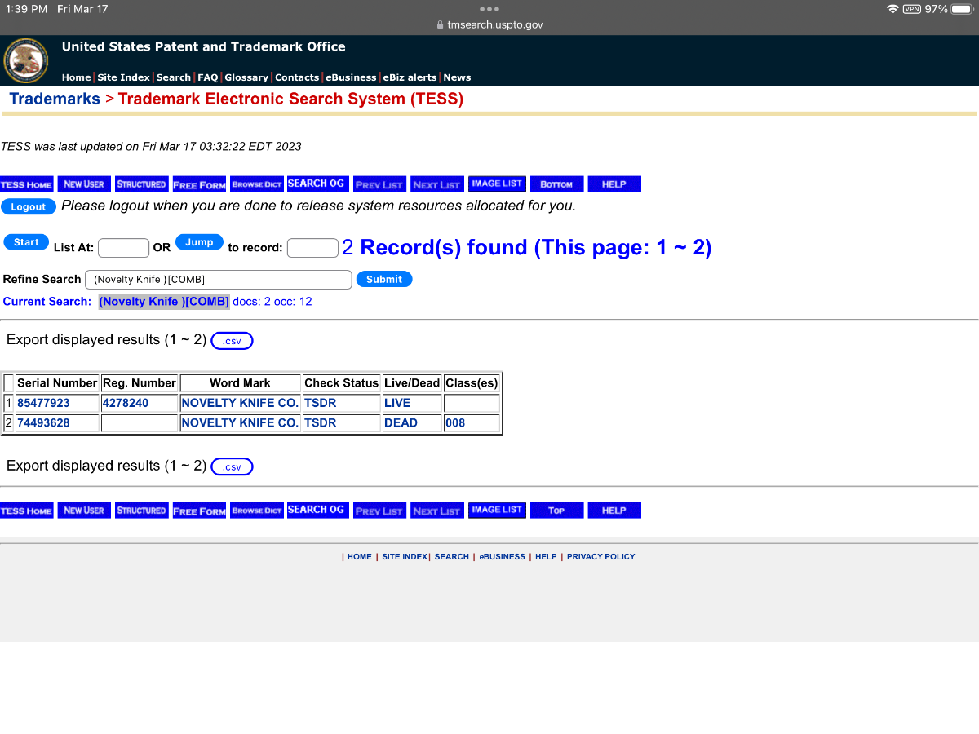Open FAQ in header menu
Viewport: 979px width, 734px height.
(207, 77)
